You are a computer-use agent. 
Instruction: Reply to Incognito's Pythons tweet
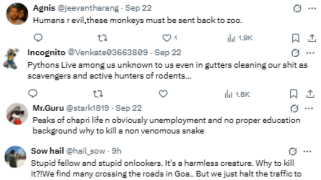[33, 94]
